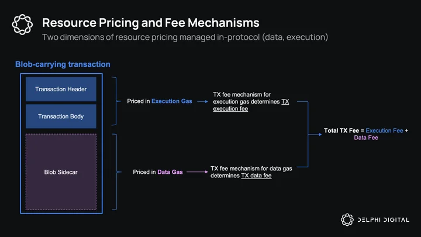Image resolution: width=421 pixels, height=237 pixels.
Task: Click the 'Resource Pricing and Fee Mechanisms' title
Action: point(151,23)
